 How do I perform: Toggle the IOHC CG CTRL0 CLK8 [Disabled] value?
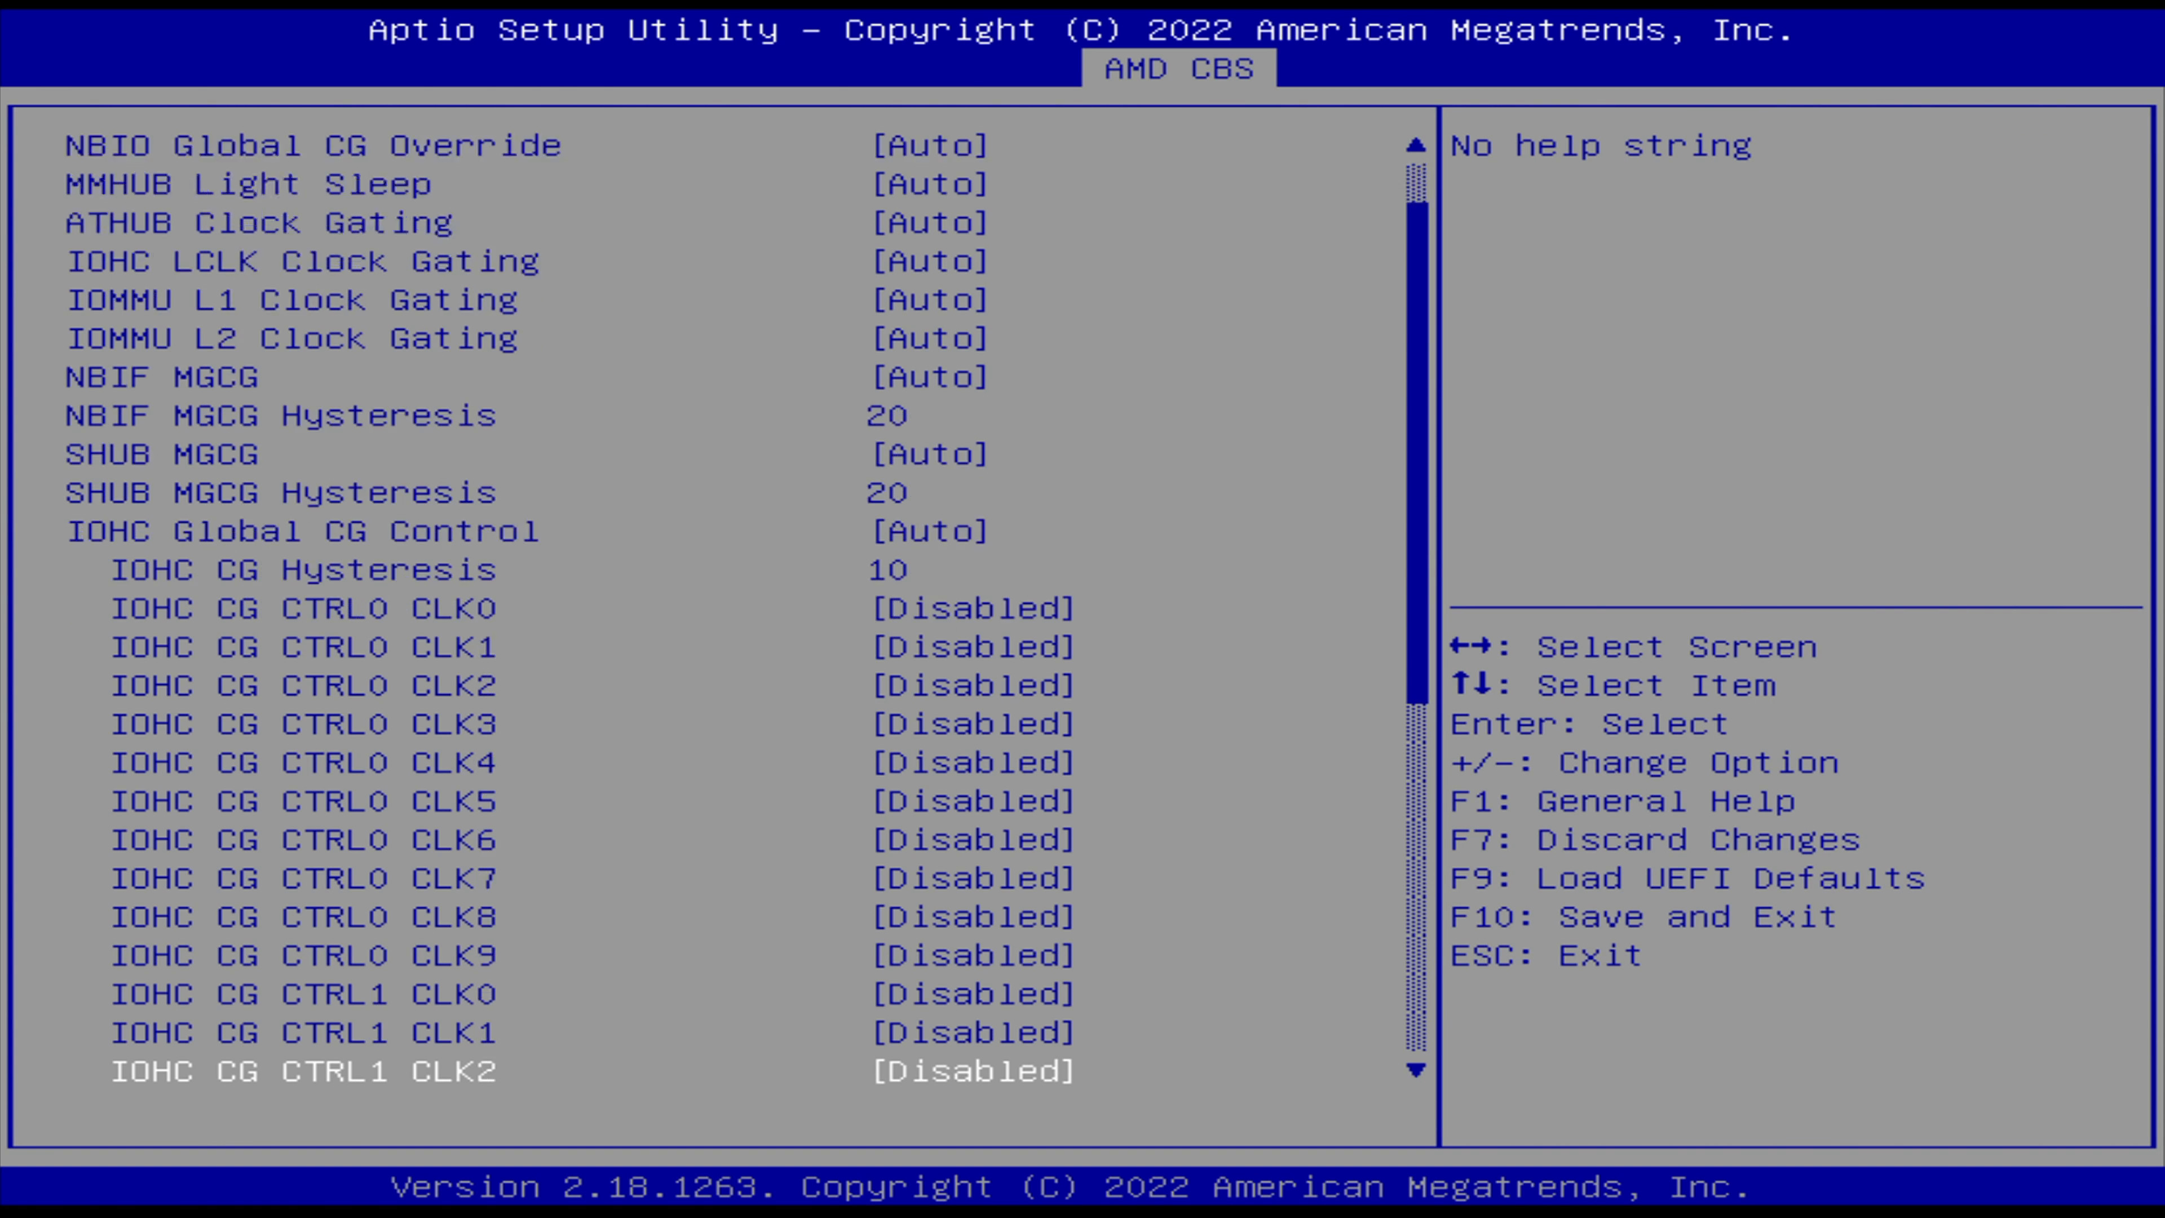(x=973, y=918)
